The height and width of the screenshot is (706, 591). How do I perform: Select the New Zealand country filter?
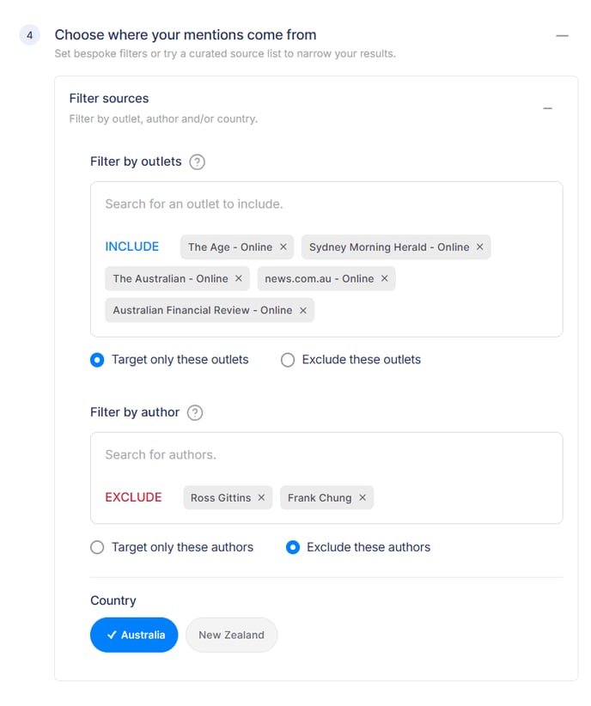coord(231,636)
